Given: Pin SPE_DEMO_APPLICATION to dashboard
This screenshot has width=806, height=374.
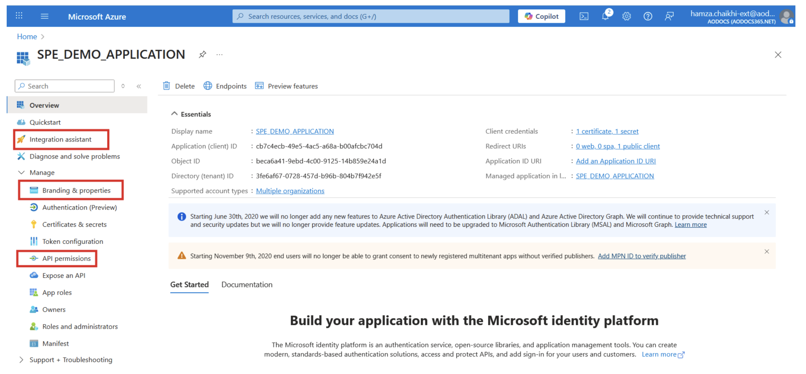Looking at the screenshot, I should click(x=202, y=55).
